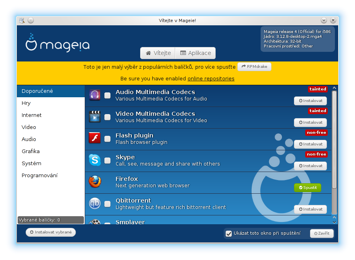Tick the Audio Multimedia Codecs checkbox
This screenshot has height=260, width=355.
pyautogui.click(x=107, y=95)
